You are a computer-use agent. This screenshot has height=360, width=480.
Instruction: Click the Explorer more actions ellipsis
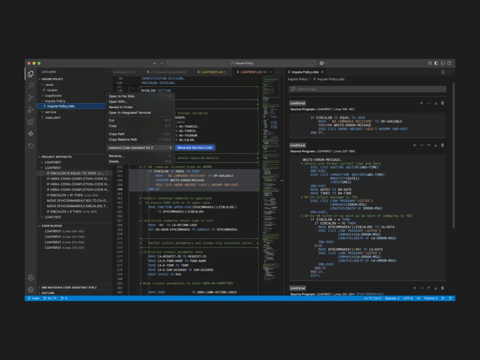pos(107,72)
